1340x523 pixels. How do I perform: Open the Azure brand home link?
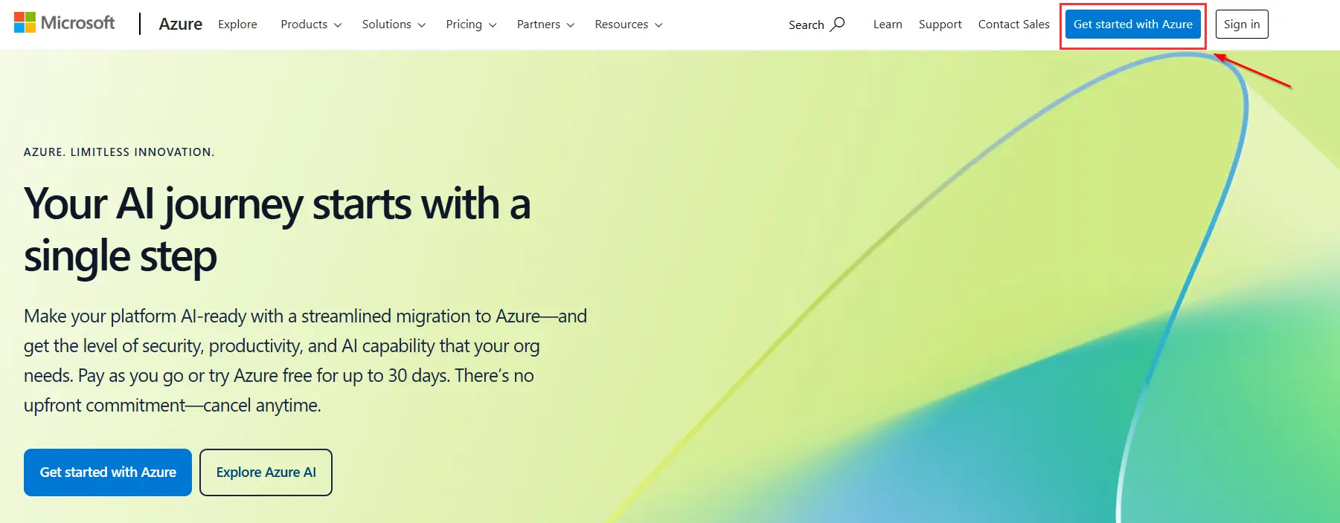coord(180,24)
